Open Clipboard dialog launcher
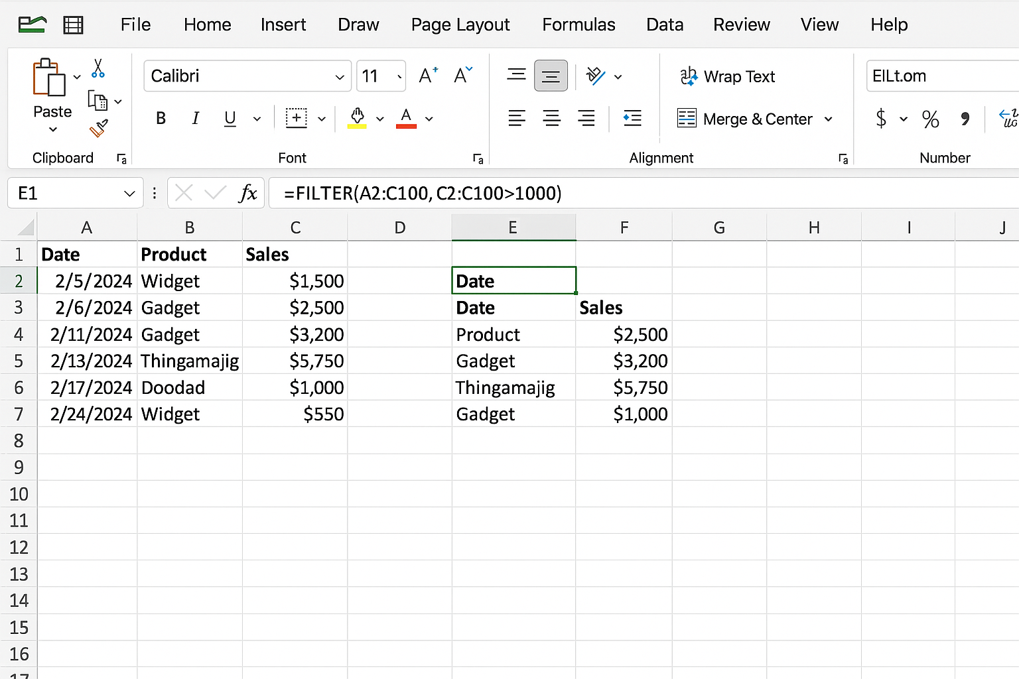The width and height of the screenshot is (1019, 679). (121, 158)
